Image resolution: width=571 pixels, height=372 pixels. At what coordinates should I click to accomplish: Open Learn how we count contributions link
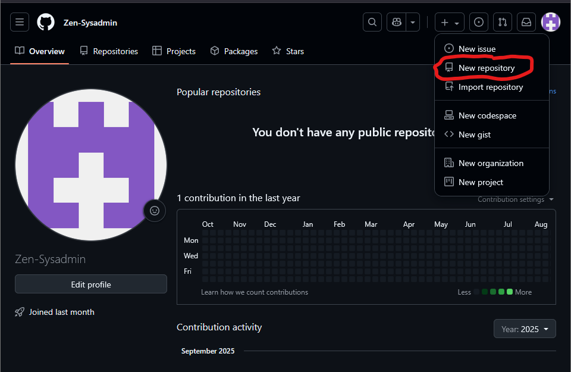click(x=255, y=292)
